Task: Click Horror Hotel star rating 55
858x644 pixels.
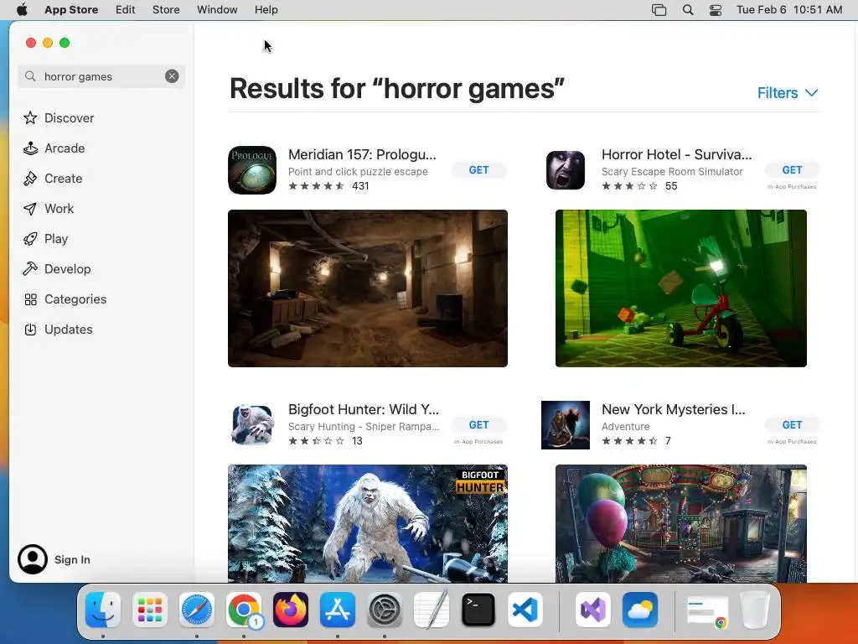Action: [x=639, y=185]
